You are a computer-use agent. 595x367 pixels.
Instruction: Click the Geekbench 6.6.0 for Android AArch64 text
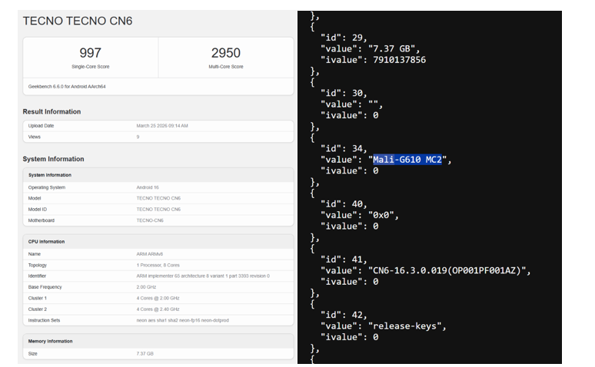tap(67, 87)
